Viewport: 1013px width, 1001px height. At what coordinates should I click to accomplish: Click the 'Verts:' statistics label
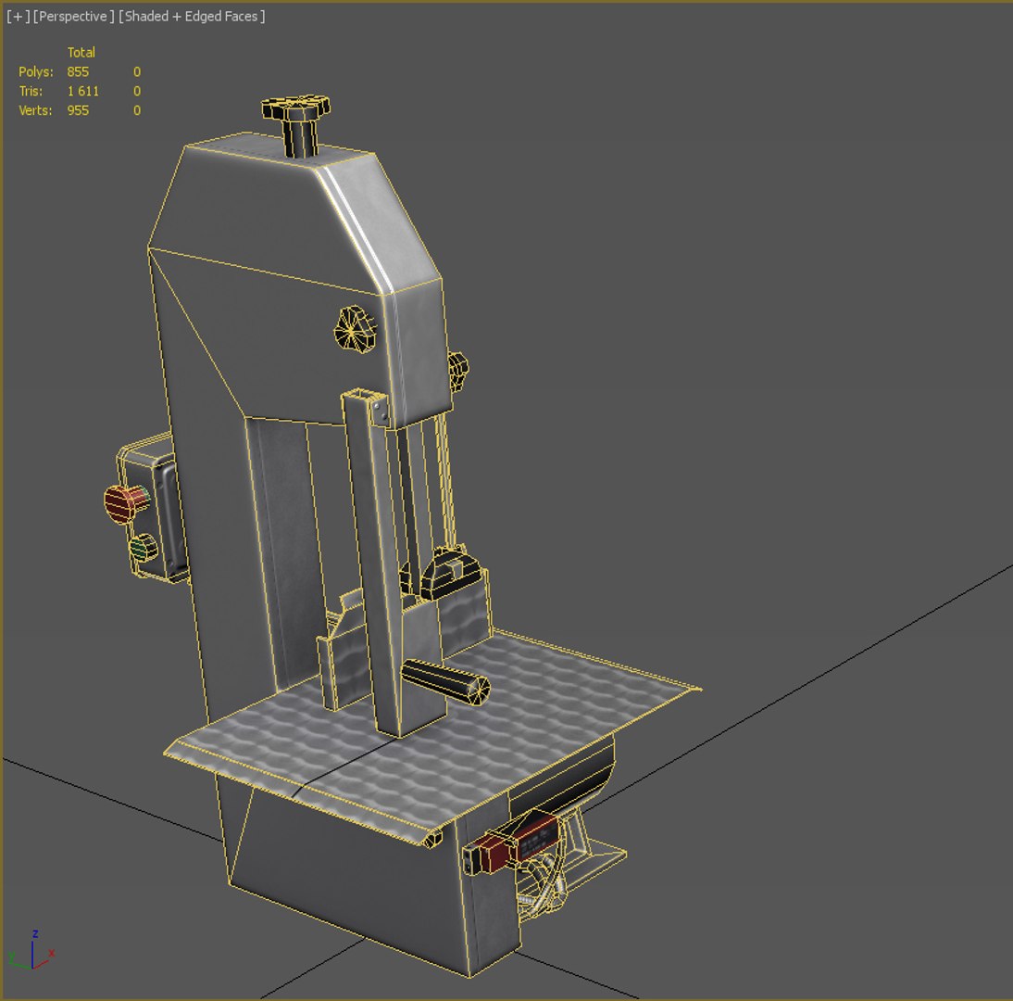pos(35,110)
